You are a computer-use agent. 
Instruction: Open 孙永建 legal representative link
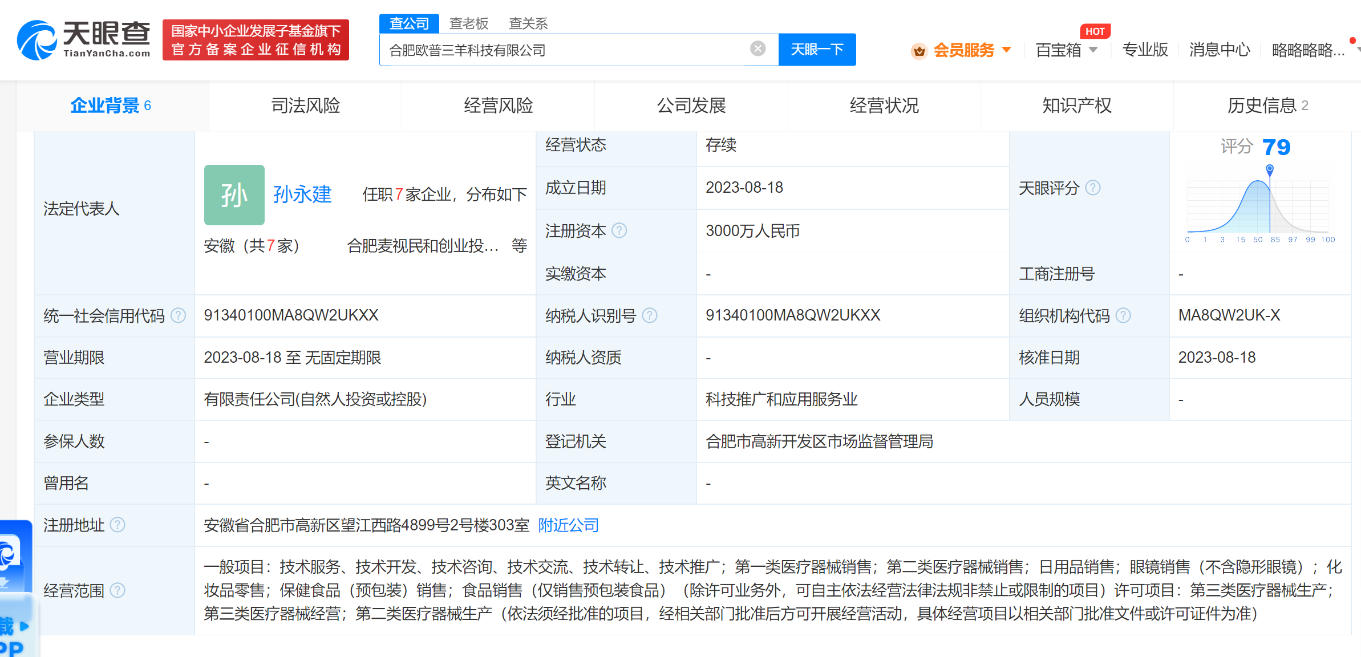pyautogui.click(x=302, y=194)
